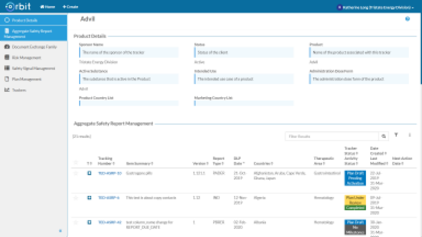Toggle the star in the table header

(x=76, y=162)
